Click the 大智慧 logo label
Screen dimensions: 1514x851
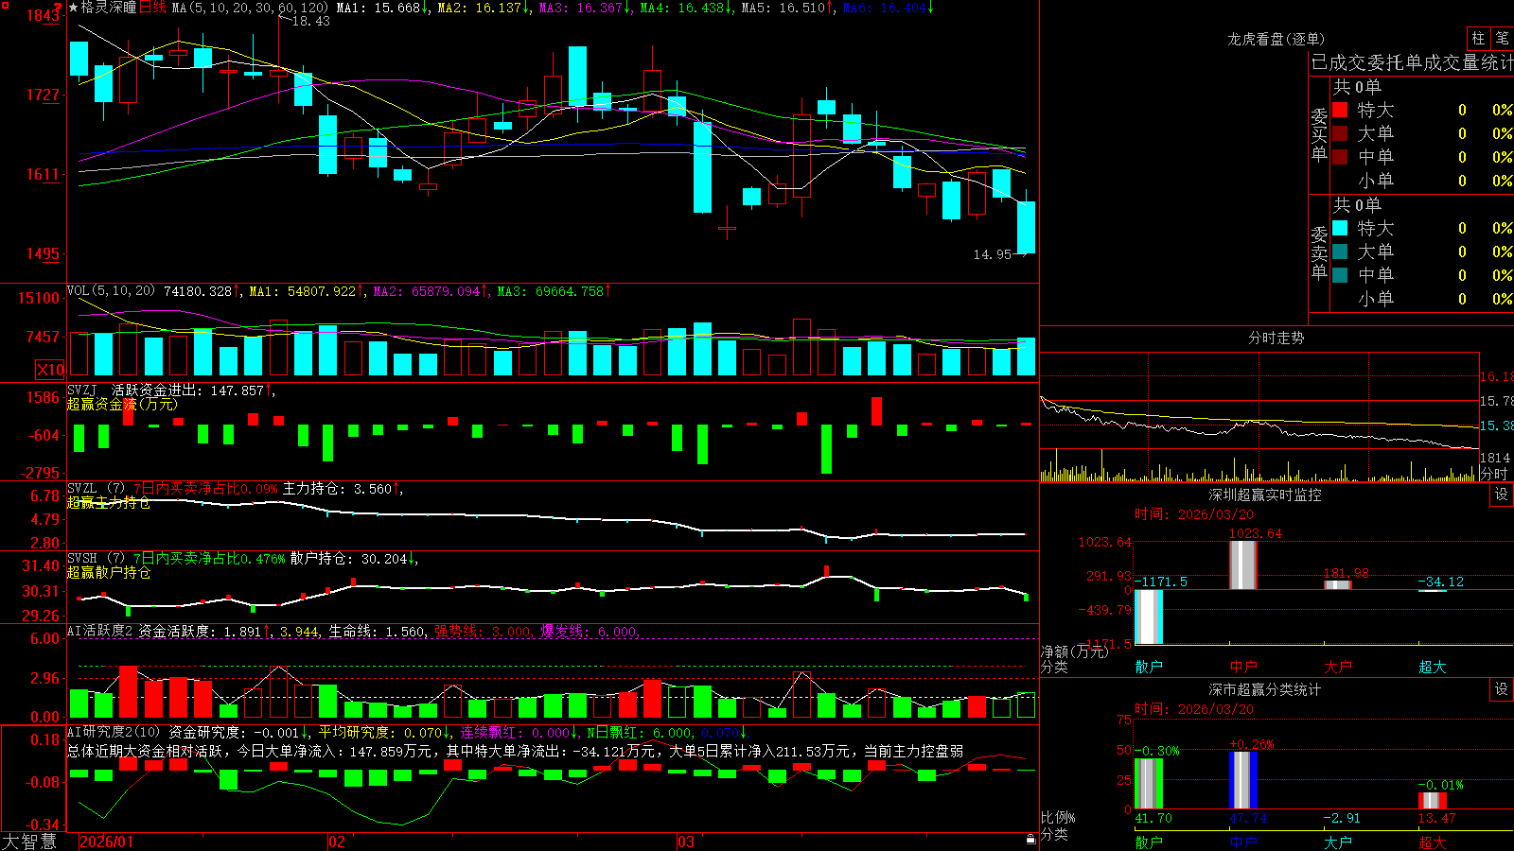(29, 842)
